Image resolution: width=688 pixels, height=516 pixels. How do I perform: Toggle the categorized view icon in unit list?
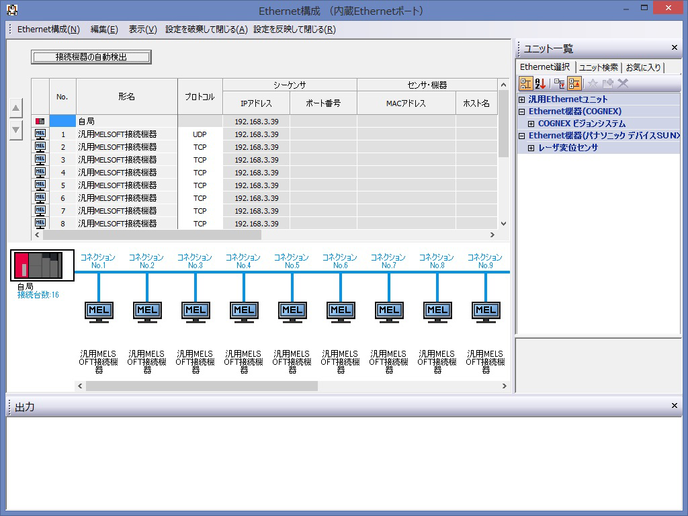tap(526, 83)
